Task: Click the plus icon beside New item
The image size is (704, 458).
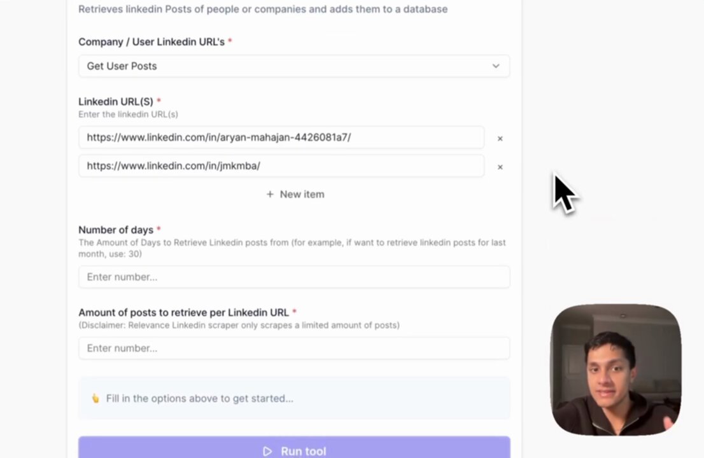Action: (270, 194)
